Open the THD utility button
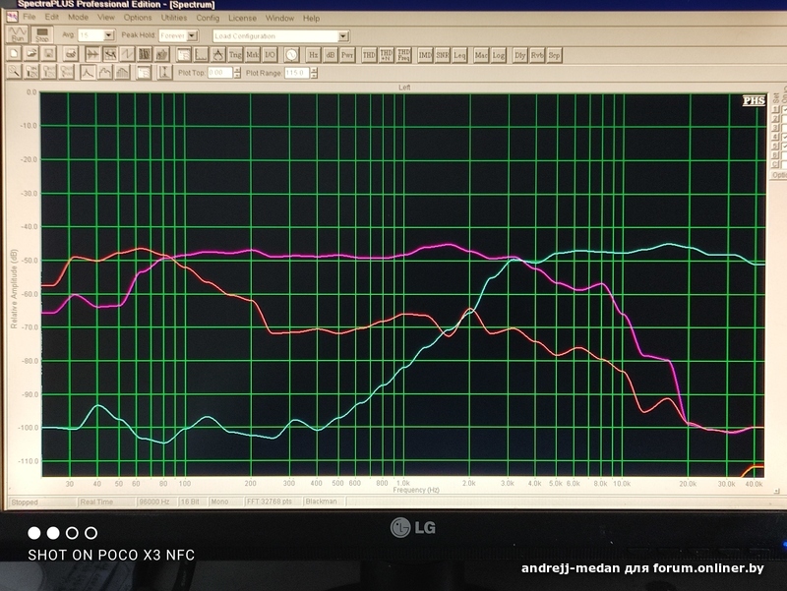Image resolution: width=787 pixels, height=591 pixels. pyautogui.click(x=369, y=55)
